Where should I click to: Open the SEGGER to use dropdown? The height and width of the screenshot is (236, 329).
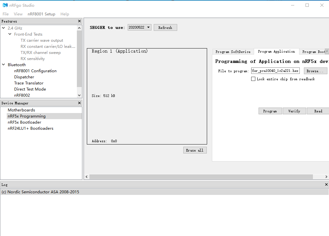coord(140,27)
